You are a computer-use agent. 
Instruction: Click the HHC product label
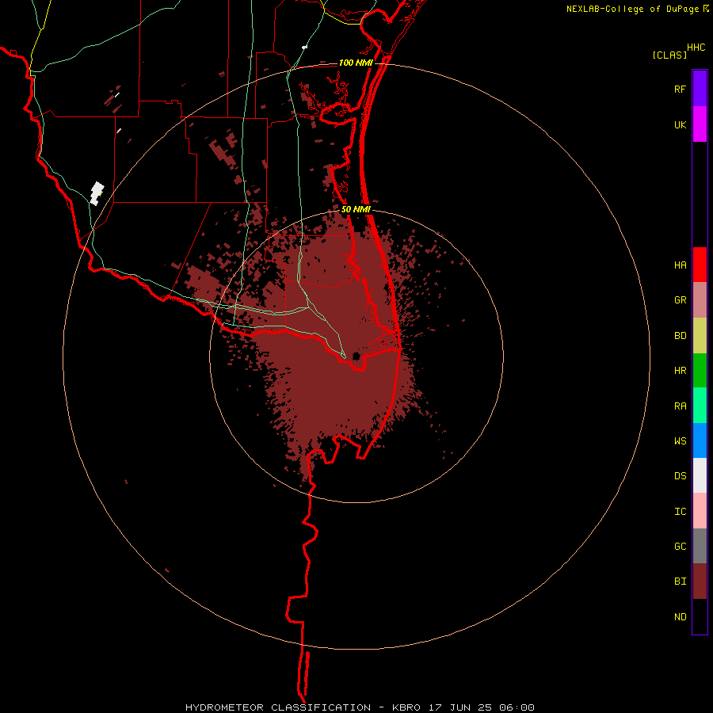pyautogui.click(x=696, y=48)
